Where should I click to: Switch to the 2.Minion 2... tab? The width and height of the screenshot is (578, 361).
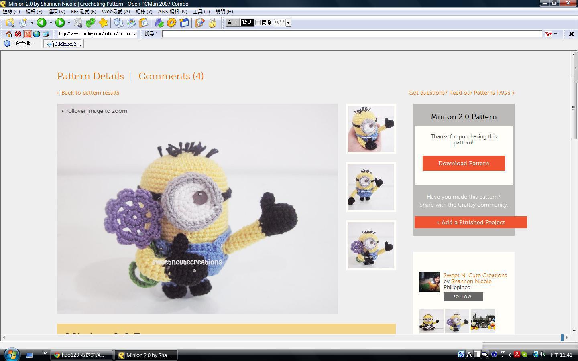(x=64, y=44)
